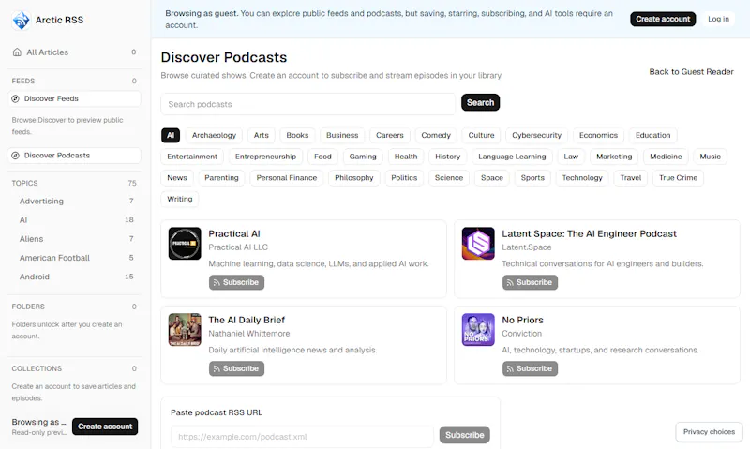Viewport: 750px width, 449px height.
Task: Follow Back to Guest Reader link
Action: pyautogui.click(x=691, y=72)
